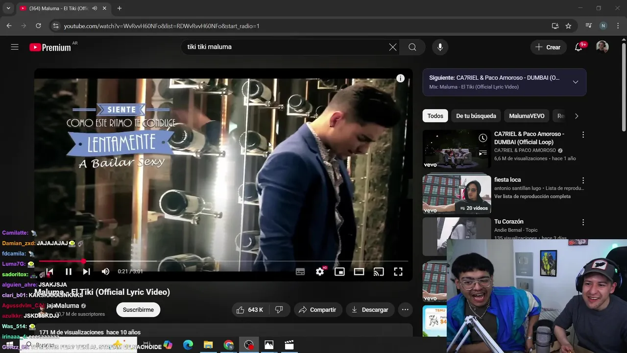This screenshot has width=627, height=353.
Task: Dislike the video
Action: point(279,310)
